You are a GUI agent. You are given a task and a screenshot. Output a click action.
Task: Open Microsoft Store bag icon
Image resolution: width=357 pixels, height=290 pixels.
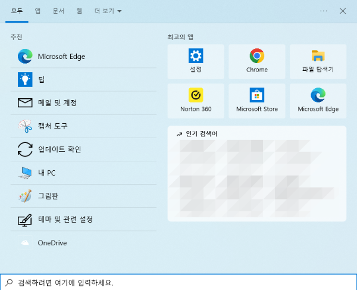(257, 95)
